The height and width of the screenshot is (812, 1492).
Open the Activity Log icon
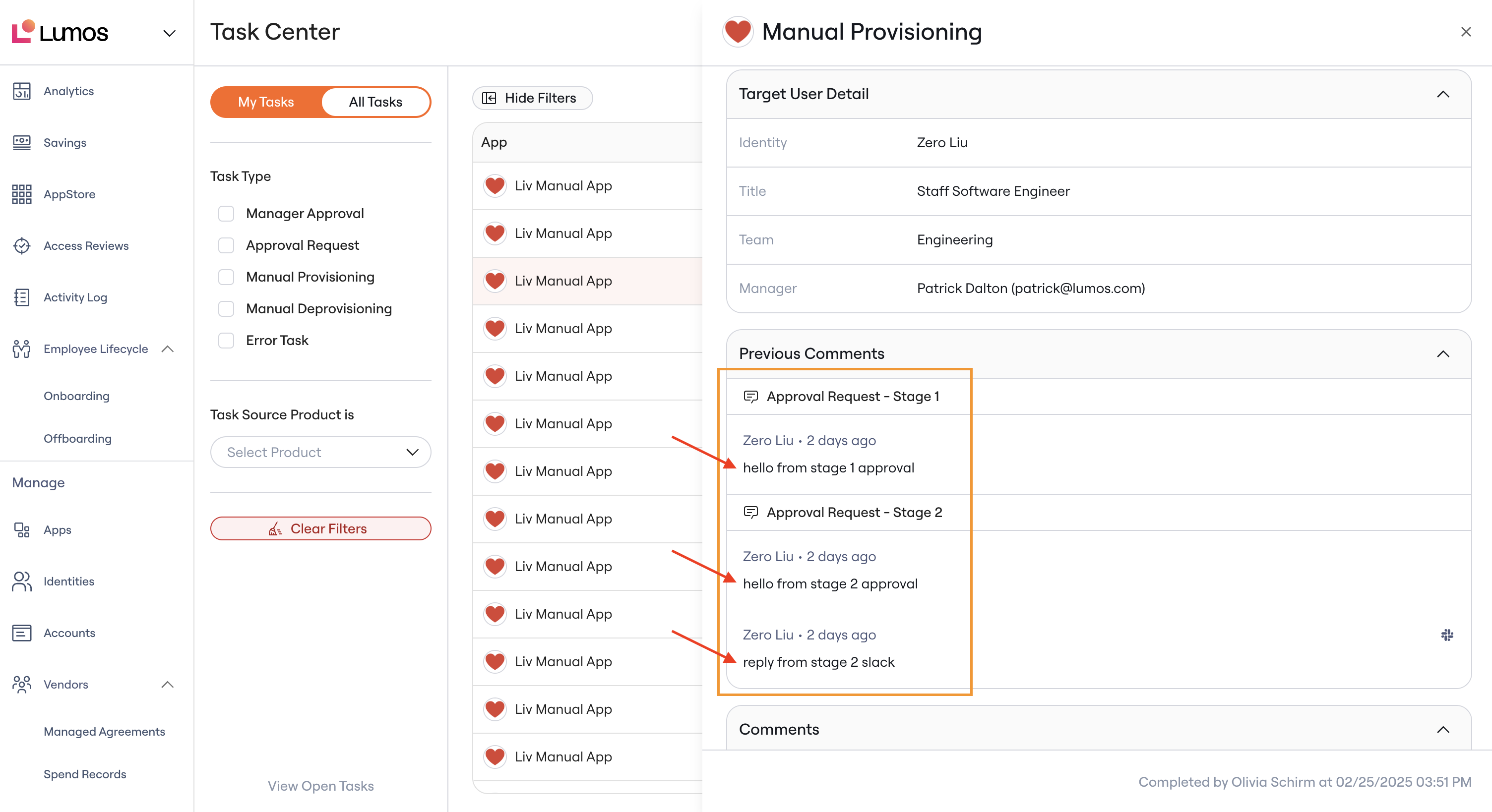21,297
